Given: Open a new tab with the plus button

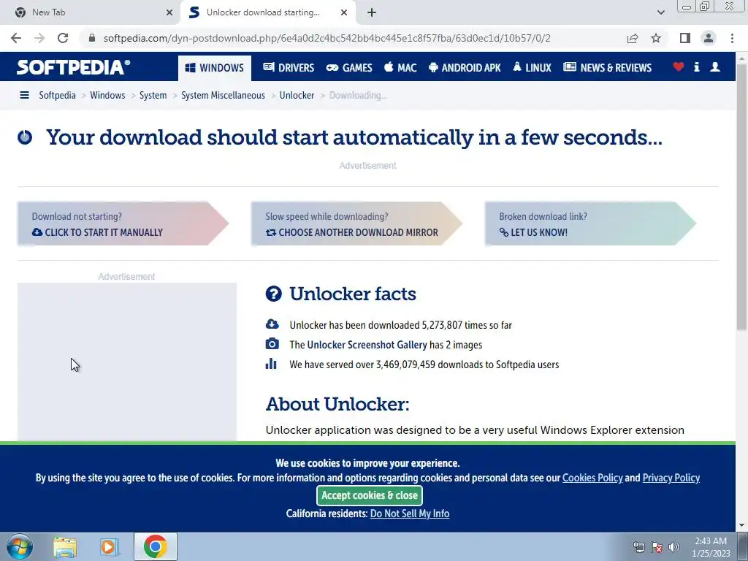Looking at the screenshot, I should coord(372,12).
